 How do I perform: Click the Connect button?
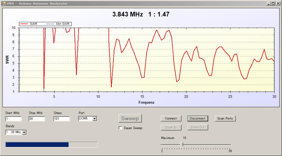coord(171,118)
